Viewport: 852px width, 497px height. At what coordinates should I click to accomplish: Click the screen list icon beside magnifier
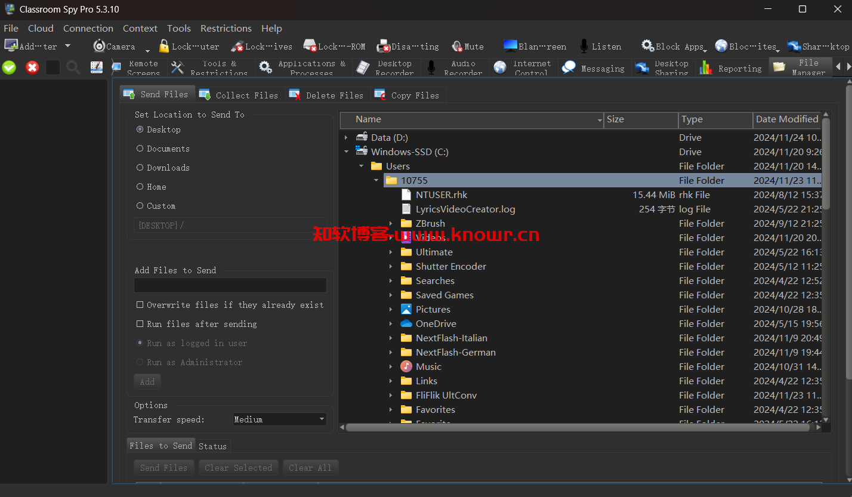[97, 67]
